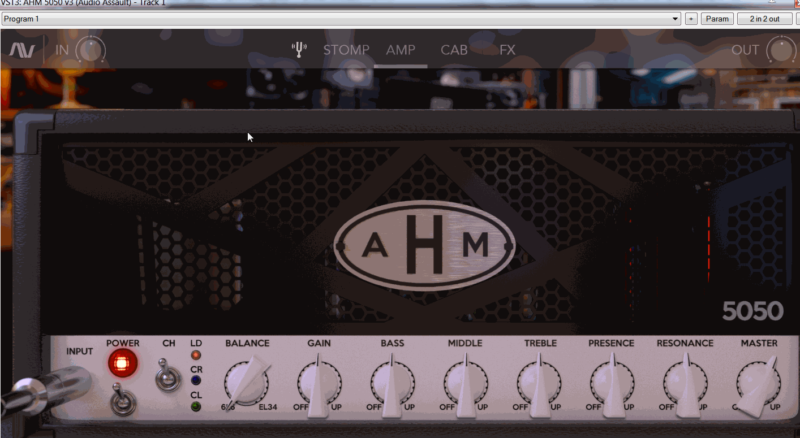Screen dimensions: 800x438
Task: Click the PRESENCE knob
Action: (612, 384)
